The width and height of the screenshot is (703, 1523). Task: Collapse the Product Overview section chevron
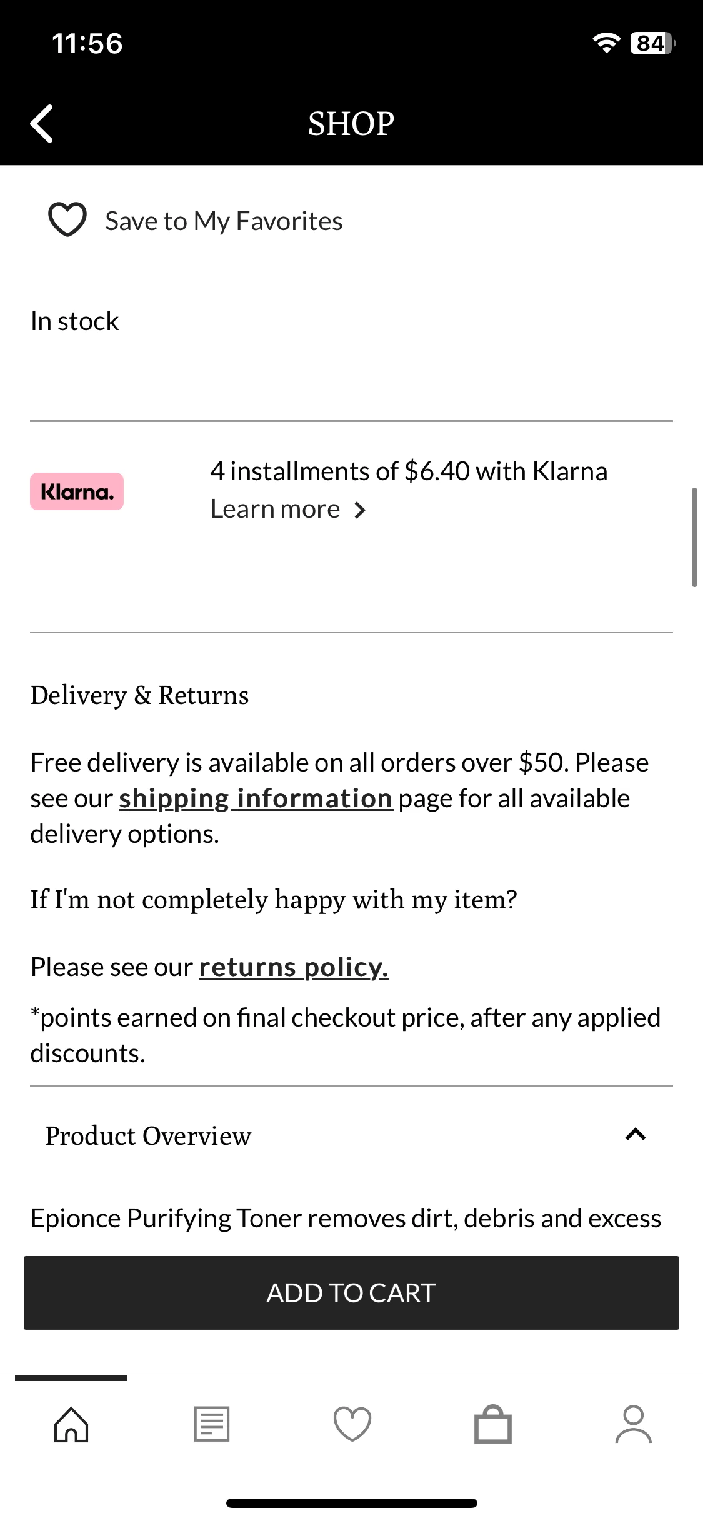tap(636, 1135)
